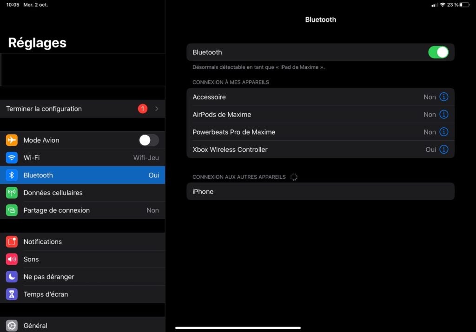476x332 pixels.
Task: Open Données cellulaires settings
Action: click(x=83, y=193)
